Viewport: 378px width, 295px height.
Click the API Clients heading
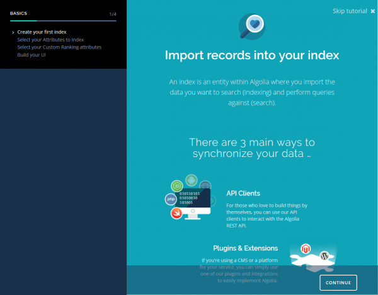243,194
